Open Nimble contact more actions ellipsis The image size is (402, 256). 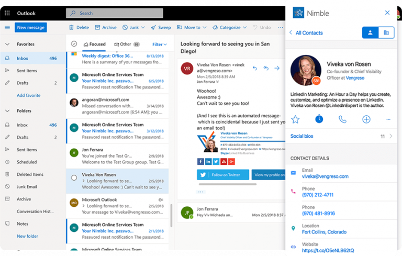pyautogui.click(x=388, y=119)
